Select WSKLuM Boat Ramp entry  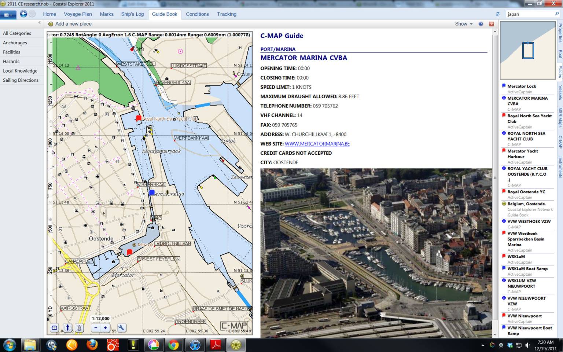point(528,271)
